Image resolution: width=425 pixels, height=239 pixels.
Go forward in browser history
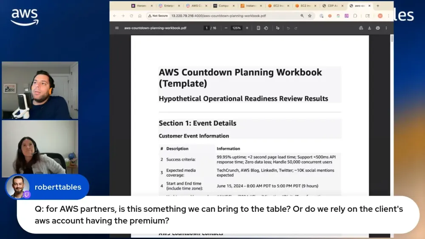(x=123, y=16)
